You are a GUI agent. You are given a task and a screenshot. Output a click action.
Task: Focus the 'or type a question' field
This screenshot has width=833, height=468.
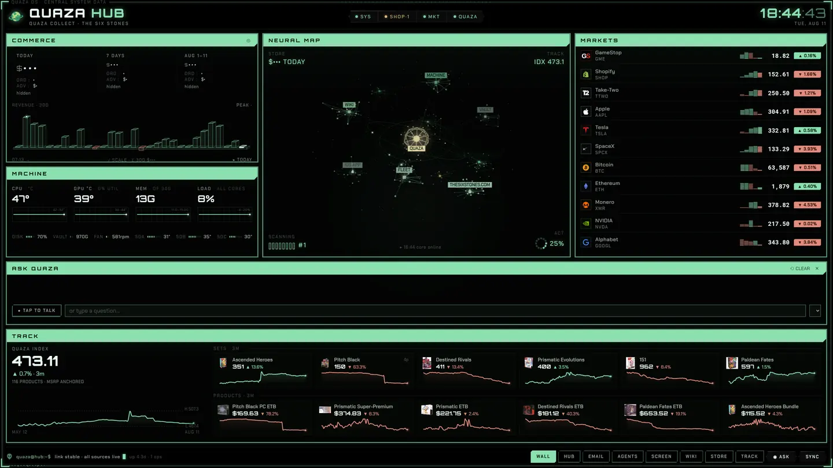(435, 311)
